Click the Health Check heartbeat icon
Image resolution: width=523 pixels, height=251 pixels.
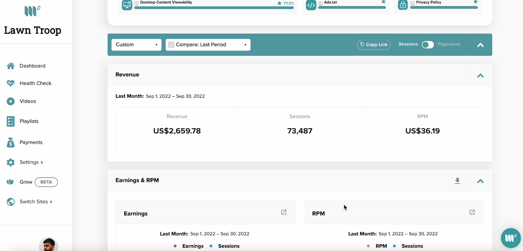[x=11, y=83]
